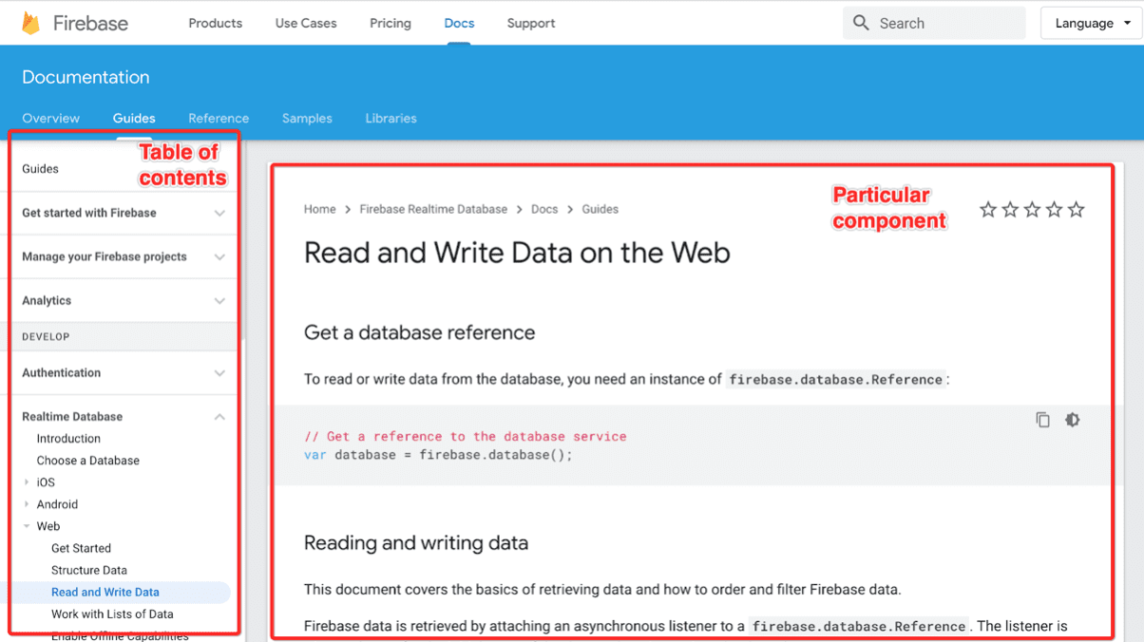Viewport: 1144px width, 642px height.
Task: Copy the code sample with the copy icon
Action: pyautogui.click(x=1042, y=420)
